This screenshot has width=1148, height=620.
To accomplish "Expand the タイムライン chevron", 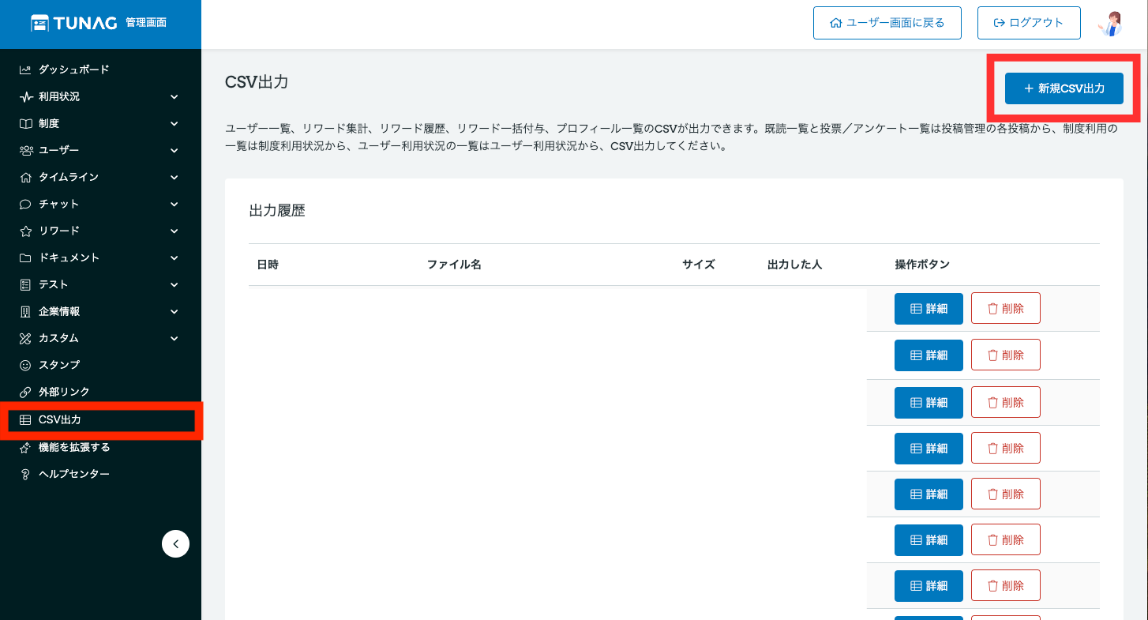I will click(174, 178).
